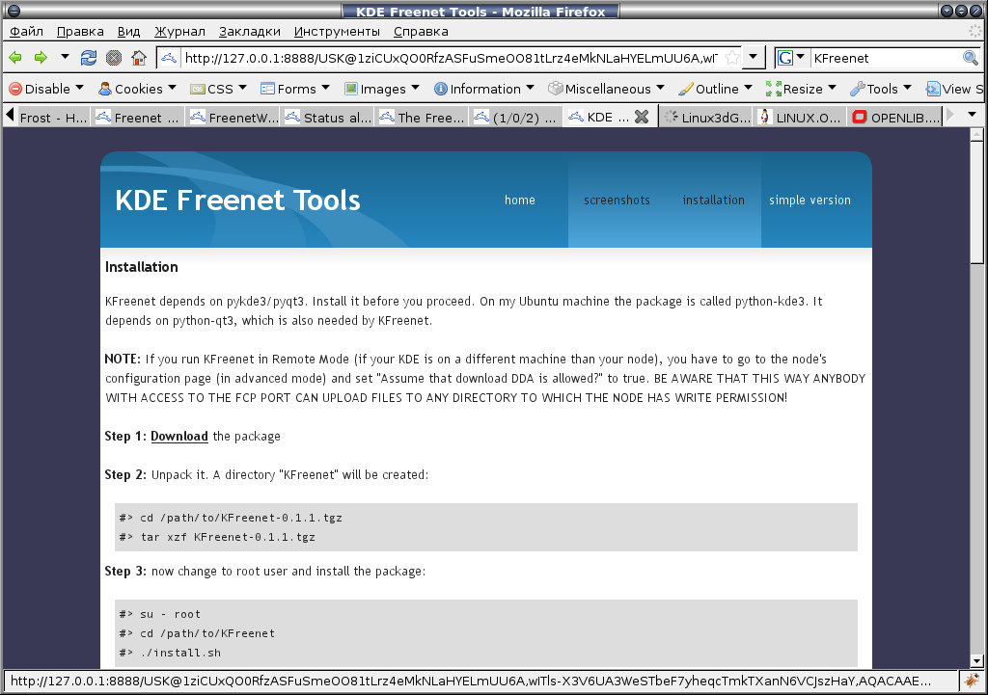
Task: Click the scrollbar down arrow
Action: click(977, 661)
